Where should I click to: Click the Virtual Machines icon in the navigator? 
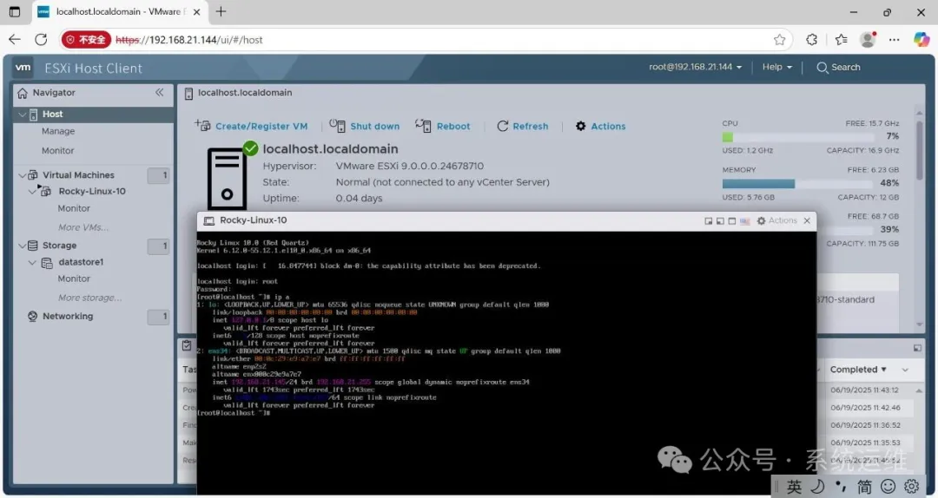click(x=33, y=175)
